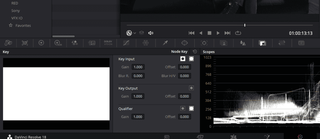Open the Color Wheels palette
The height and width of the screenshot is (139, 320).
pyautogui.click(x=42, y=43)
